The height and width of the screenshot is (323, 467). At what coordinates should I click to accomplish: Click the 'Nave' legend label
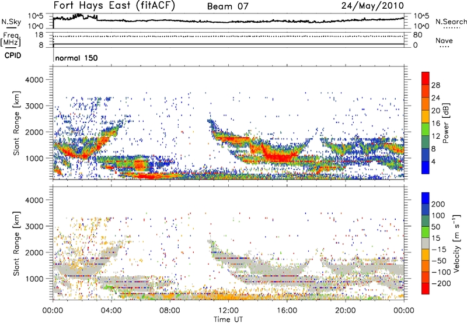click(x=444, y=40)
